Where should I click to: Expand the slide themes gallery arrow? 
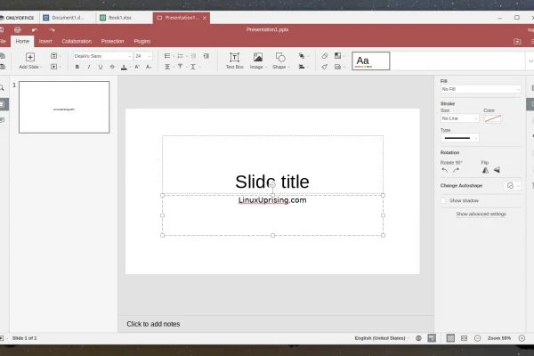pos(530,61)
